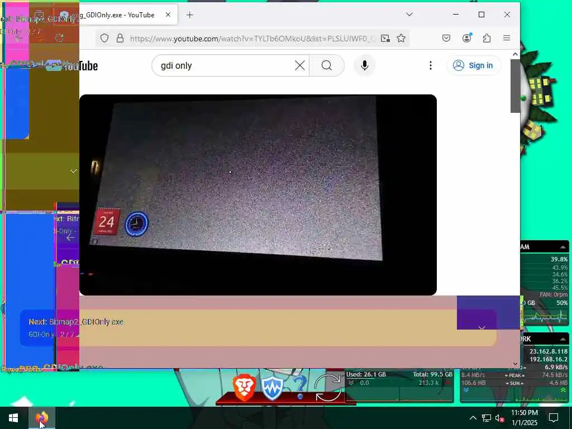Viewport: 572px width, 429px height.
Task: Open a new browser tab
Action: 190,15
